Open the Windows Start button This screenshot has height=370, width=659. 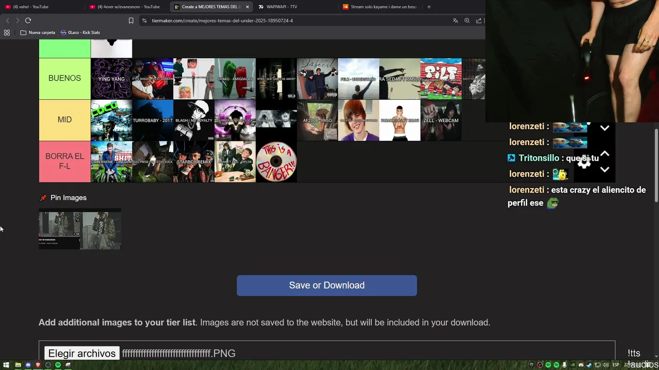pos(7,365)
